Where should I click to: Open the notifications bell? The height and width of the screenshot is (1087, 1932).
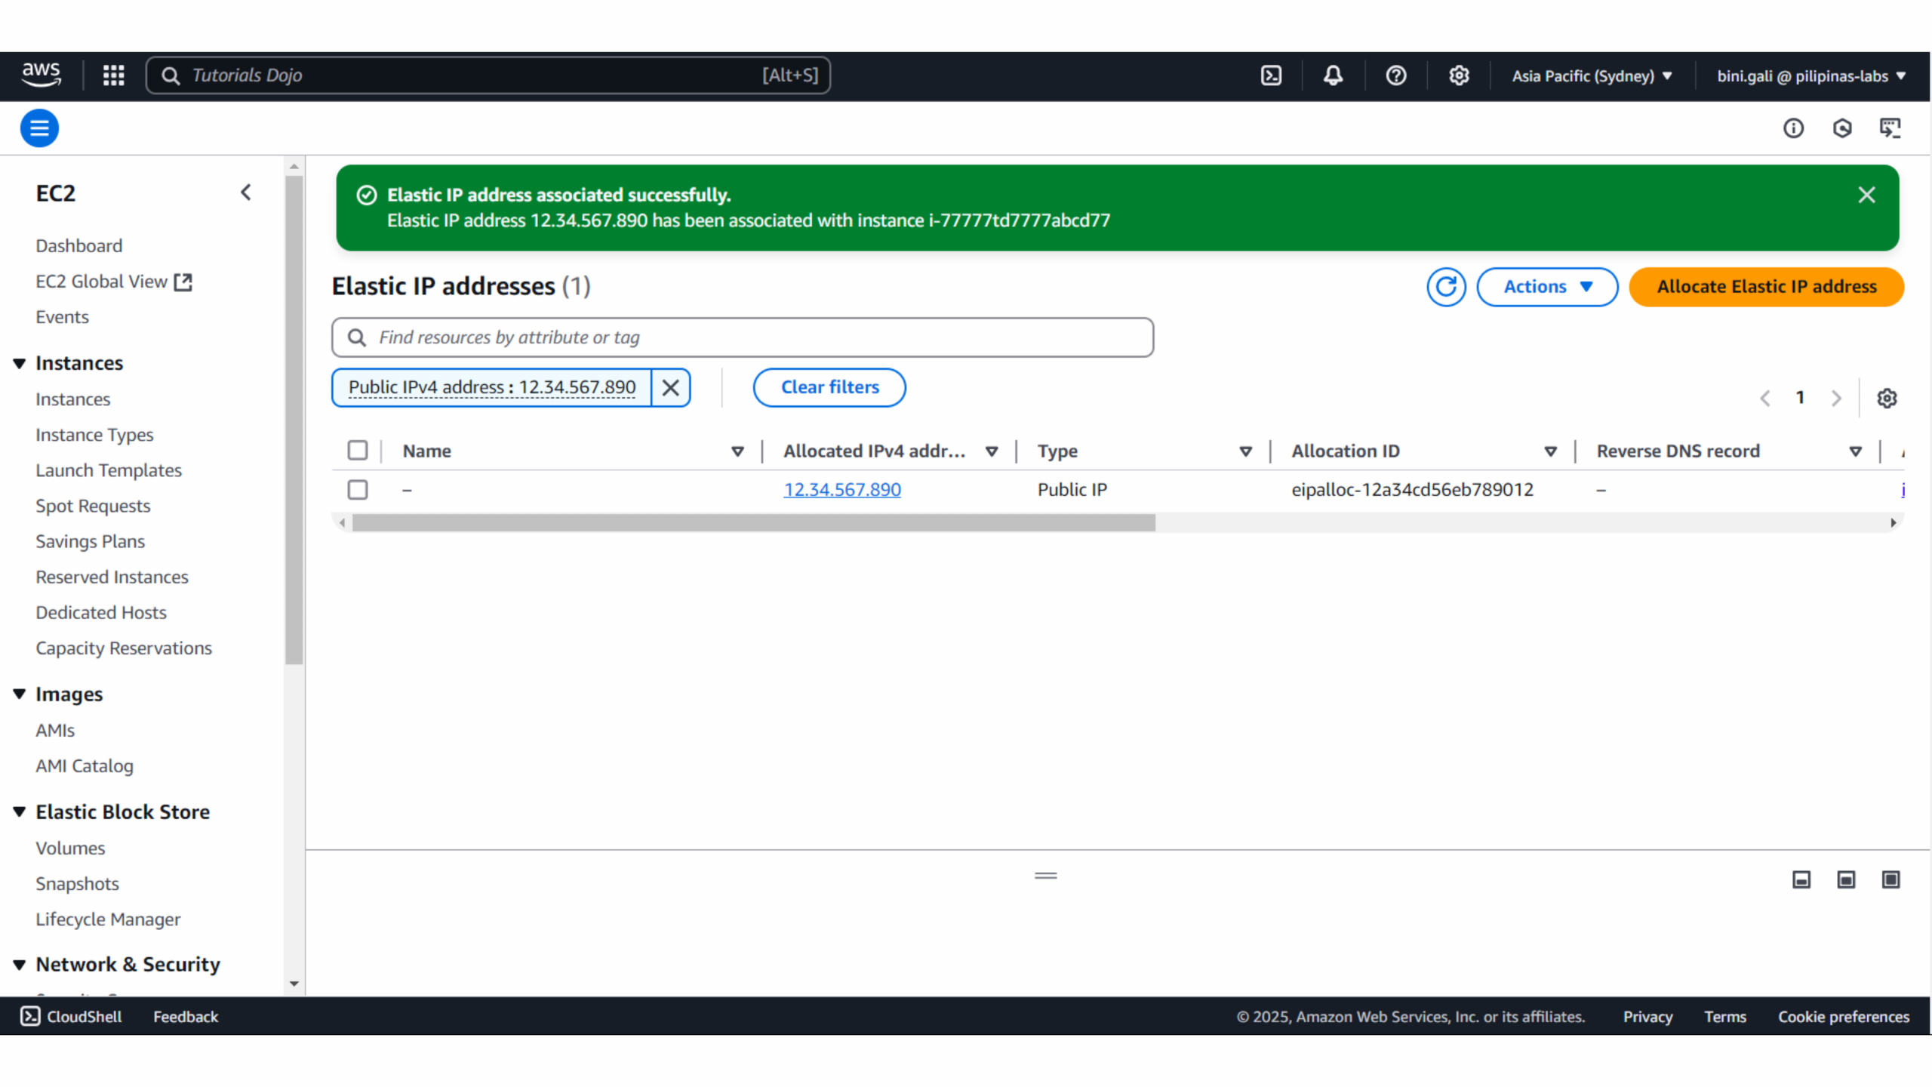(1333, 75)
